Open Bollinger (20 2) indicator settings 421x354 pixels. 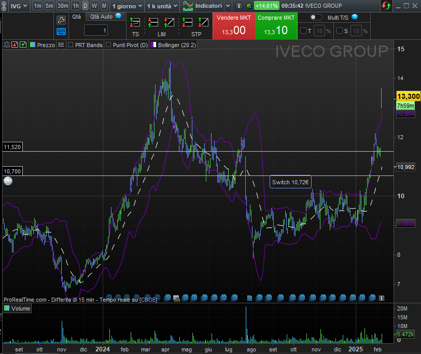(x=177, y=45)
